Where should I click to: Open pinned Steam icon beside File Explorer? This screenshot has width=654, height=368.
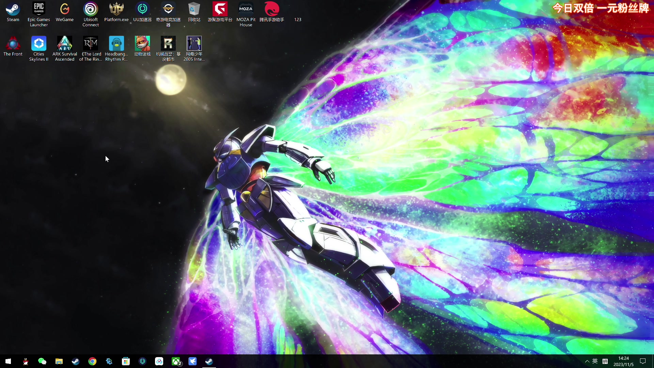coord(76,361)
